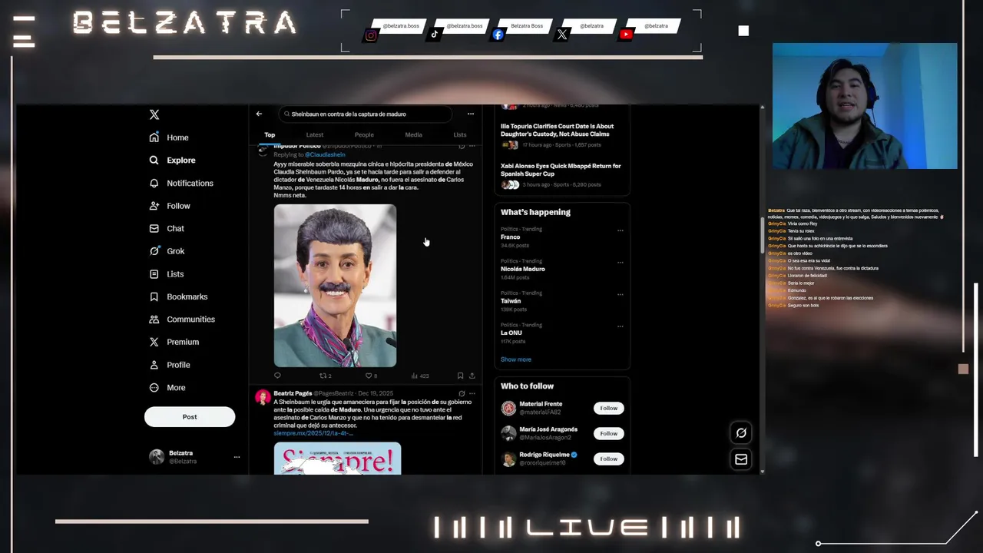Open trending topic Taiwán
983x553 pixels.
tap(511, 301)
